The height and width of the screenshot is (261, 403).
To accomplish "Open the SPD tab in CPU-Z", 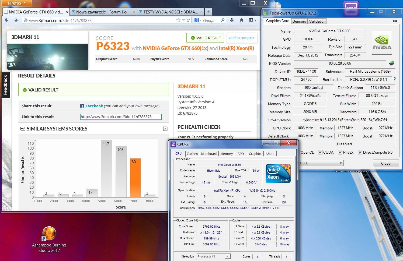I will coord(241,154).
